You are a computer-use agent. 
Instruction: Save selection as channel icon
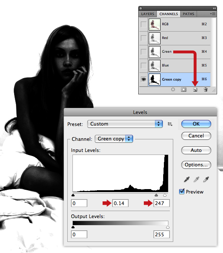click(x=184, y=90)
